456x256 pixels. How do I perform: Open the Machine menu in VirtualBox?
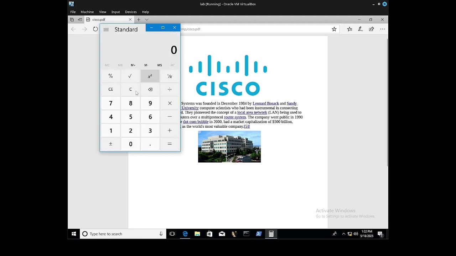(87, 12)
